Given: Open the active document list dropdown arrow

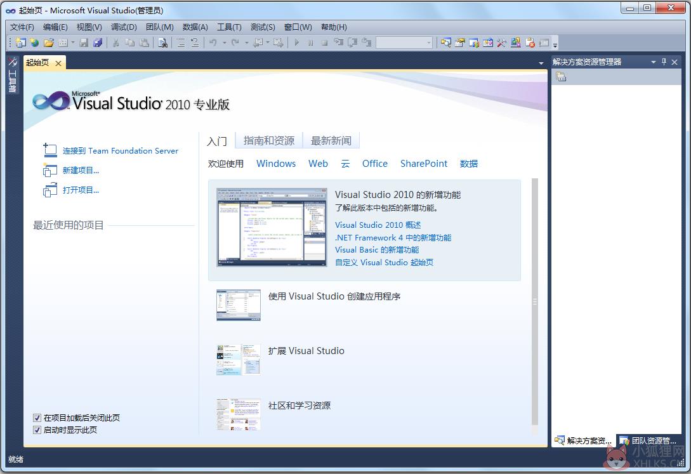Looking at the screenshot, I should point(541,63).
